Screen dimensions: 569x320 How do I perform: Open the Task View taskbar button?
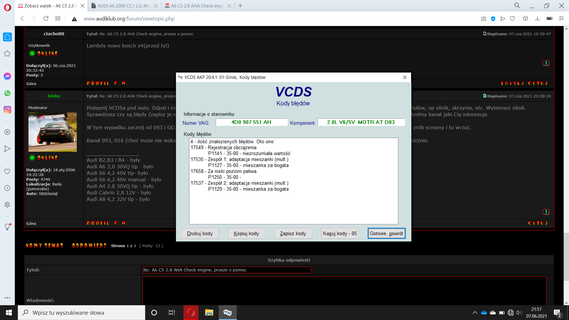coord(172,313)
